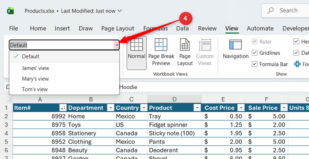Select row 2 header

pos(6,116)
